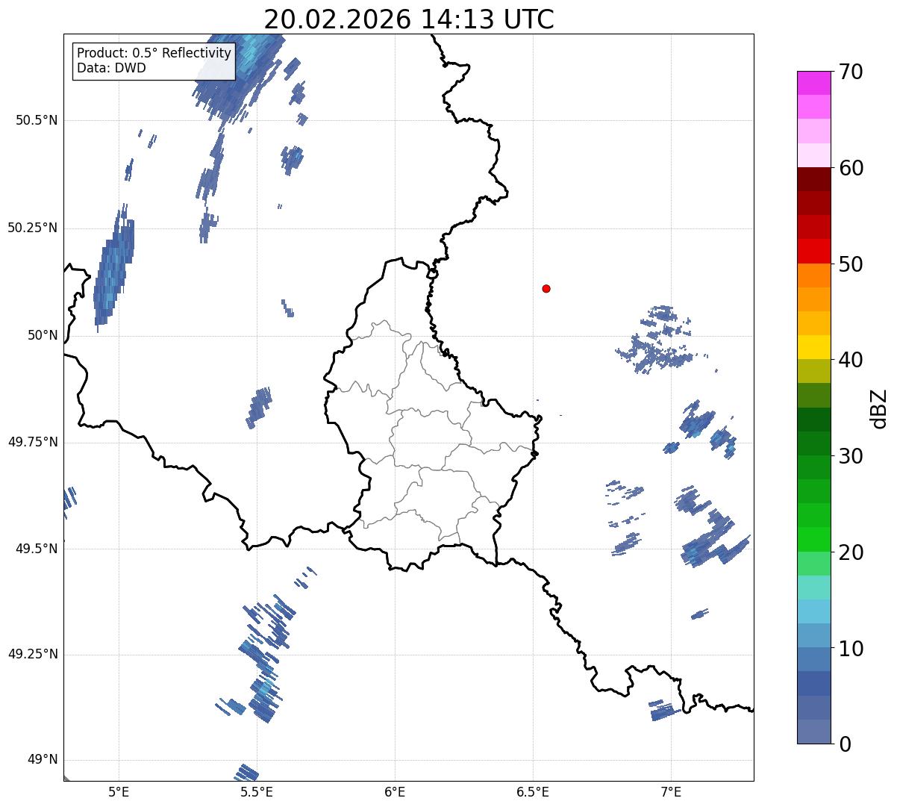Click the dBZ colorbar axis label
897x807 pixels.
[x=879, y=408]
